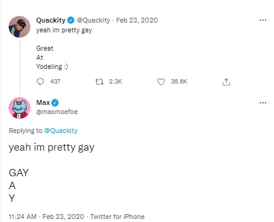Click the Max display name
The image size is (274, 222).
(43, 102)
